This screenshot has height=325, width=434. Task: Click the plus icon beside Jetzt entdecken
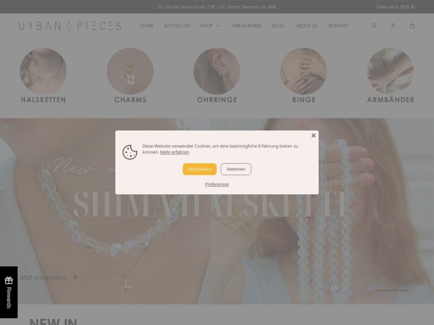pos(75,277)
